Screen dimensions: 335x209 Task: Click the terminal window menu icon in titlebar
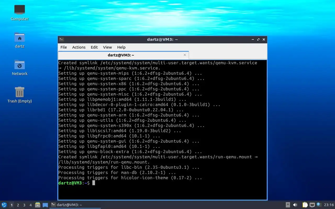[x=61, y=39]
